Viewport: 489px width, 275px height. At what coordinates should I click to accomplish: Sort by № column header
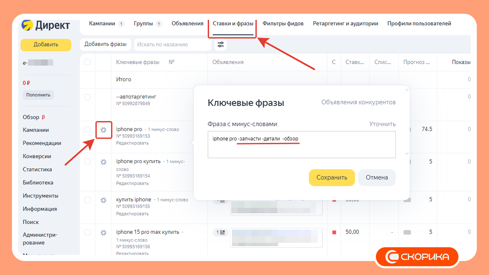(x=172, y=62)
